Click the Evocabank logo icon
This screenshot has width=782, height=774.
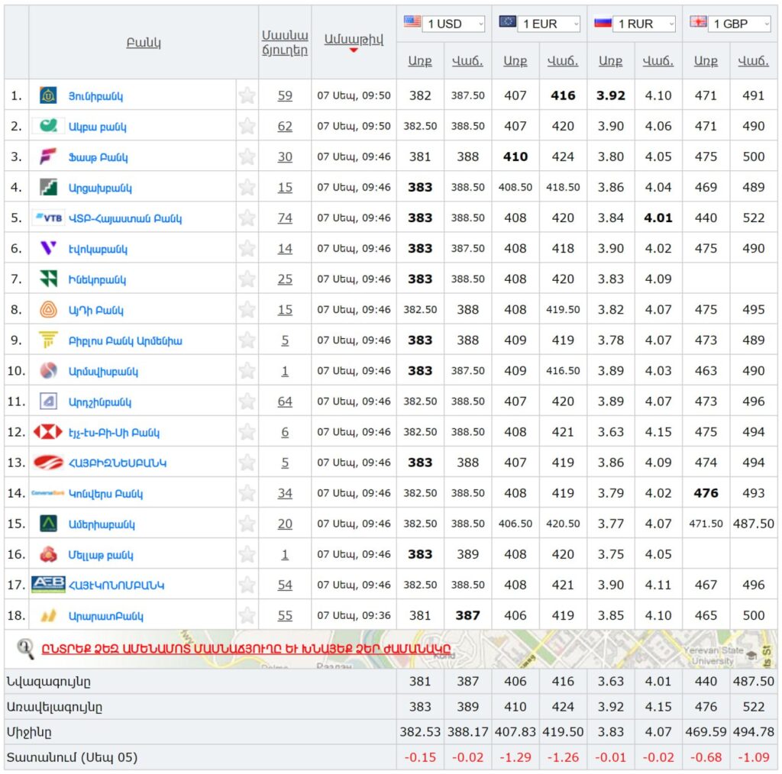click(x=48, y=249)
